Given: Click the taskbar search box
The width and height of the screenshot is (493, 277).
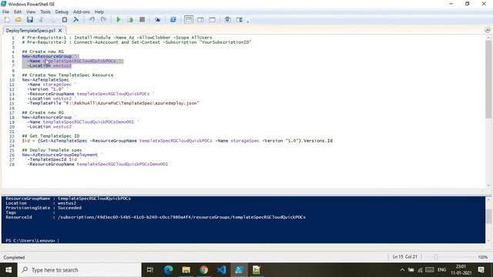Looking at the screenshot, I should click(79, 270).
